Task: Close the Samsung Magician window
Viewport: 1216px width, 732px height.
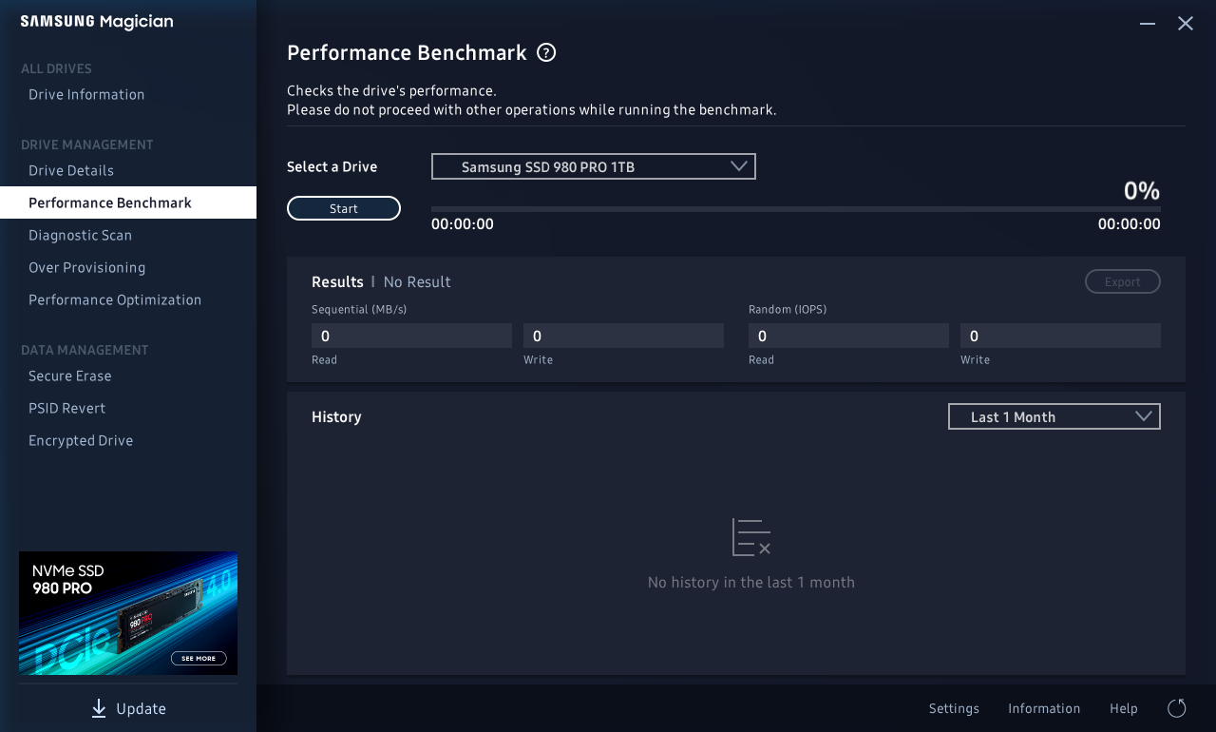Action: pyautogui.click(x=1186, y=24)
